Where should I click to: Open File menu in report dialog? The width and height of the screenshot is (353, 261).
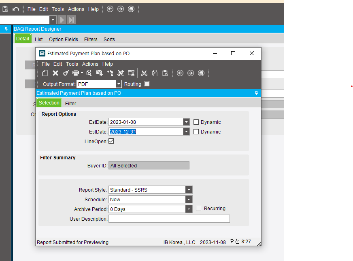tap(46, 64)
